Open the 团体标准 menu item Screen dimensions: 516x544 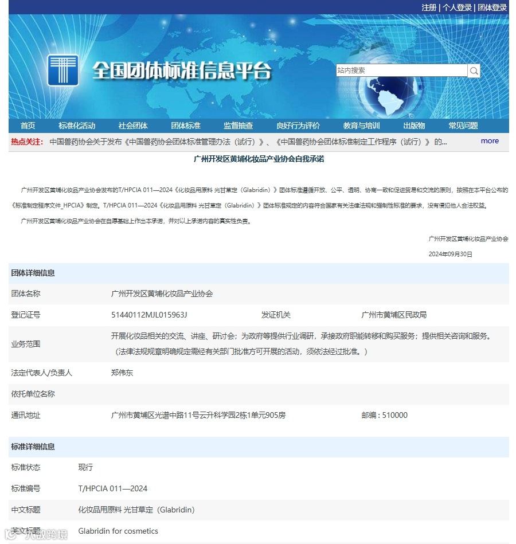tap(186, 126)
